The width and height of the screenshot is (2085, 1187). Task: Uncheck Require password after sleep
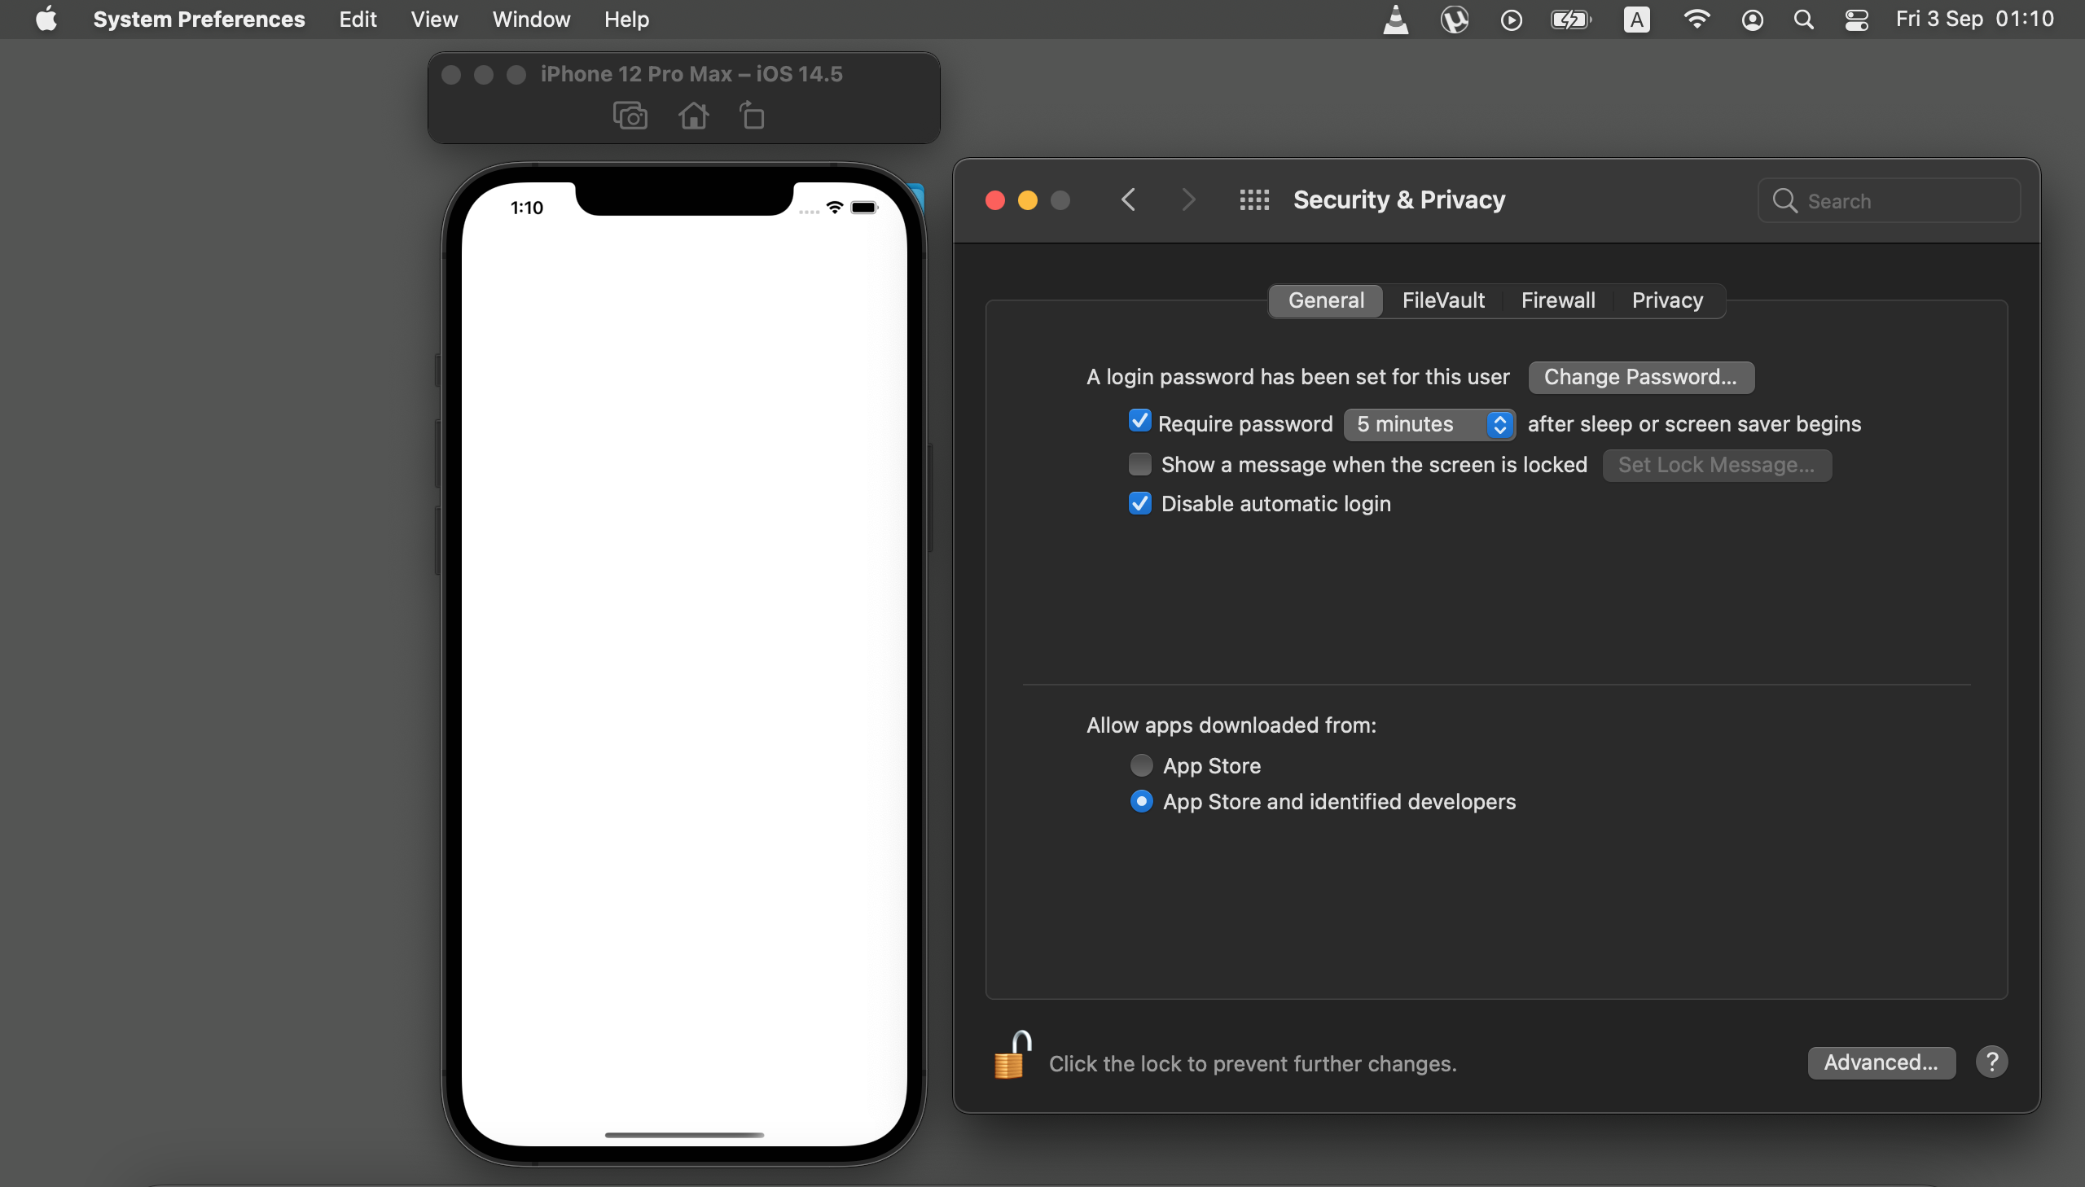pos(1140,421)
